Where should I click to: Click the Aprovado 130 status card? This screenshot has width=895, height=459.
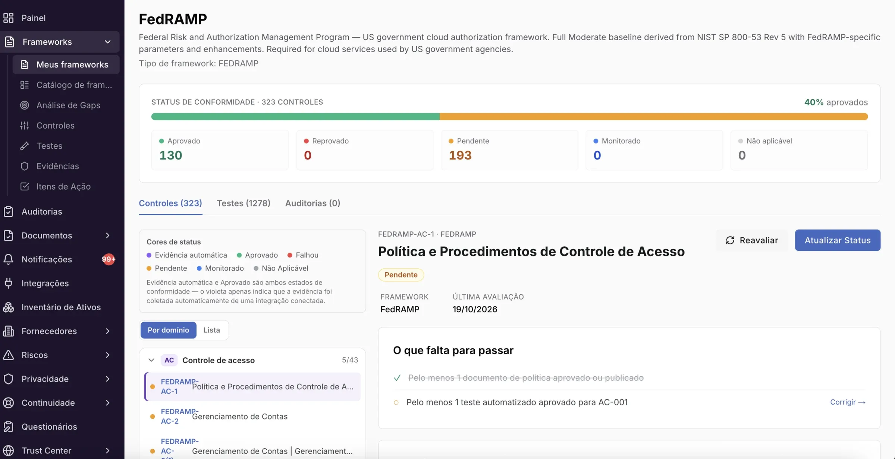click(x=220, y=150)
